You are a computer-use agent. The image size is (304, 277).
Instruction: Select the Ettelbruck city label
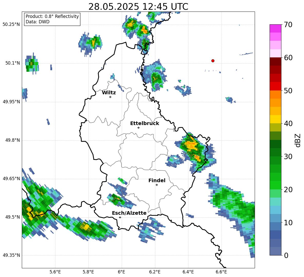(145, 123)
